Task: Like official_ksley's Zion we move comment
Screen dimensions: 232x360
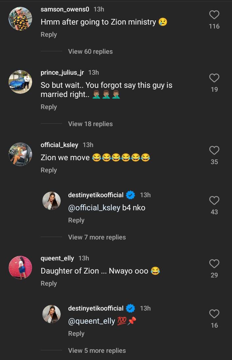Action: tap(214, 150)
